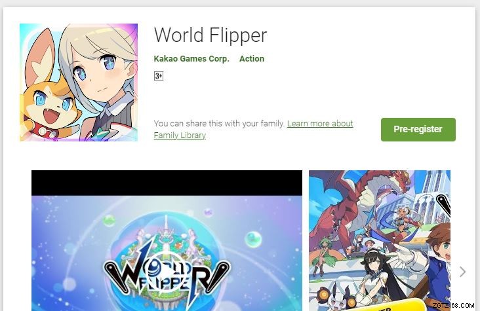Click the green bubble right of the globe
Screen dimensions: 480x311
coord(254,239)
